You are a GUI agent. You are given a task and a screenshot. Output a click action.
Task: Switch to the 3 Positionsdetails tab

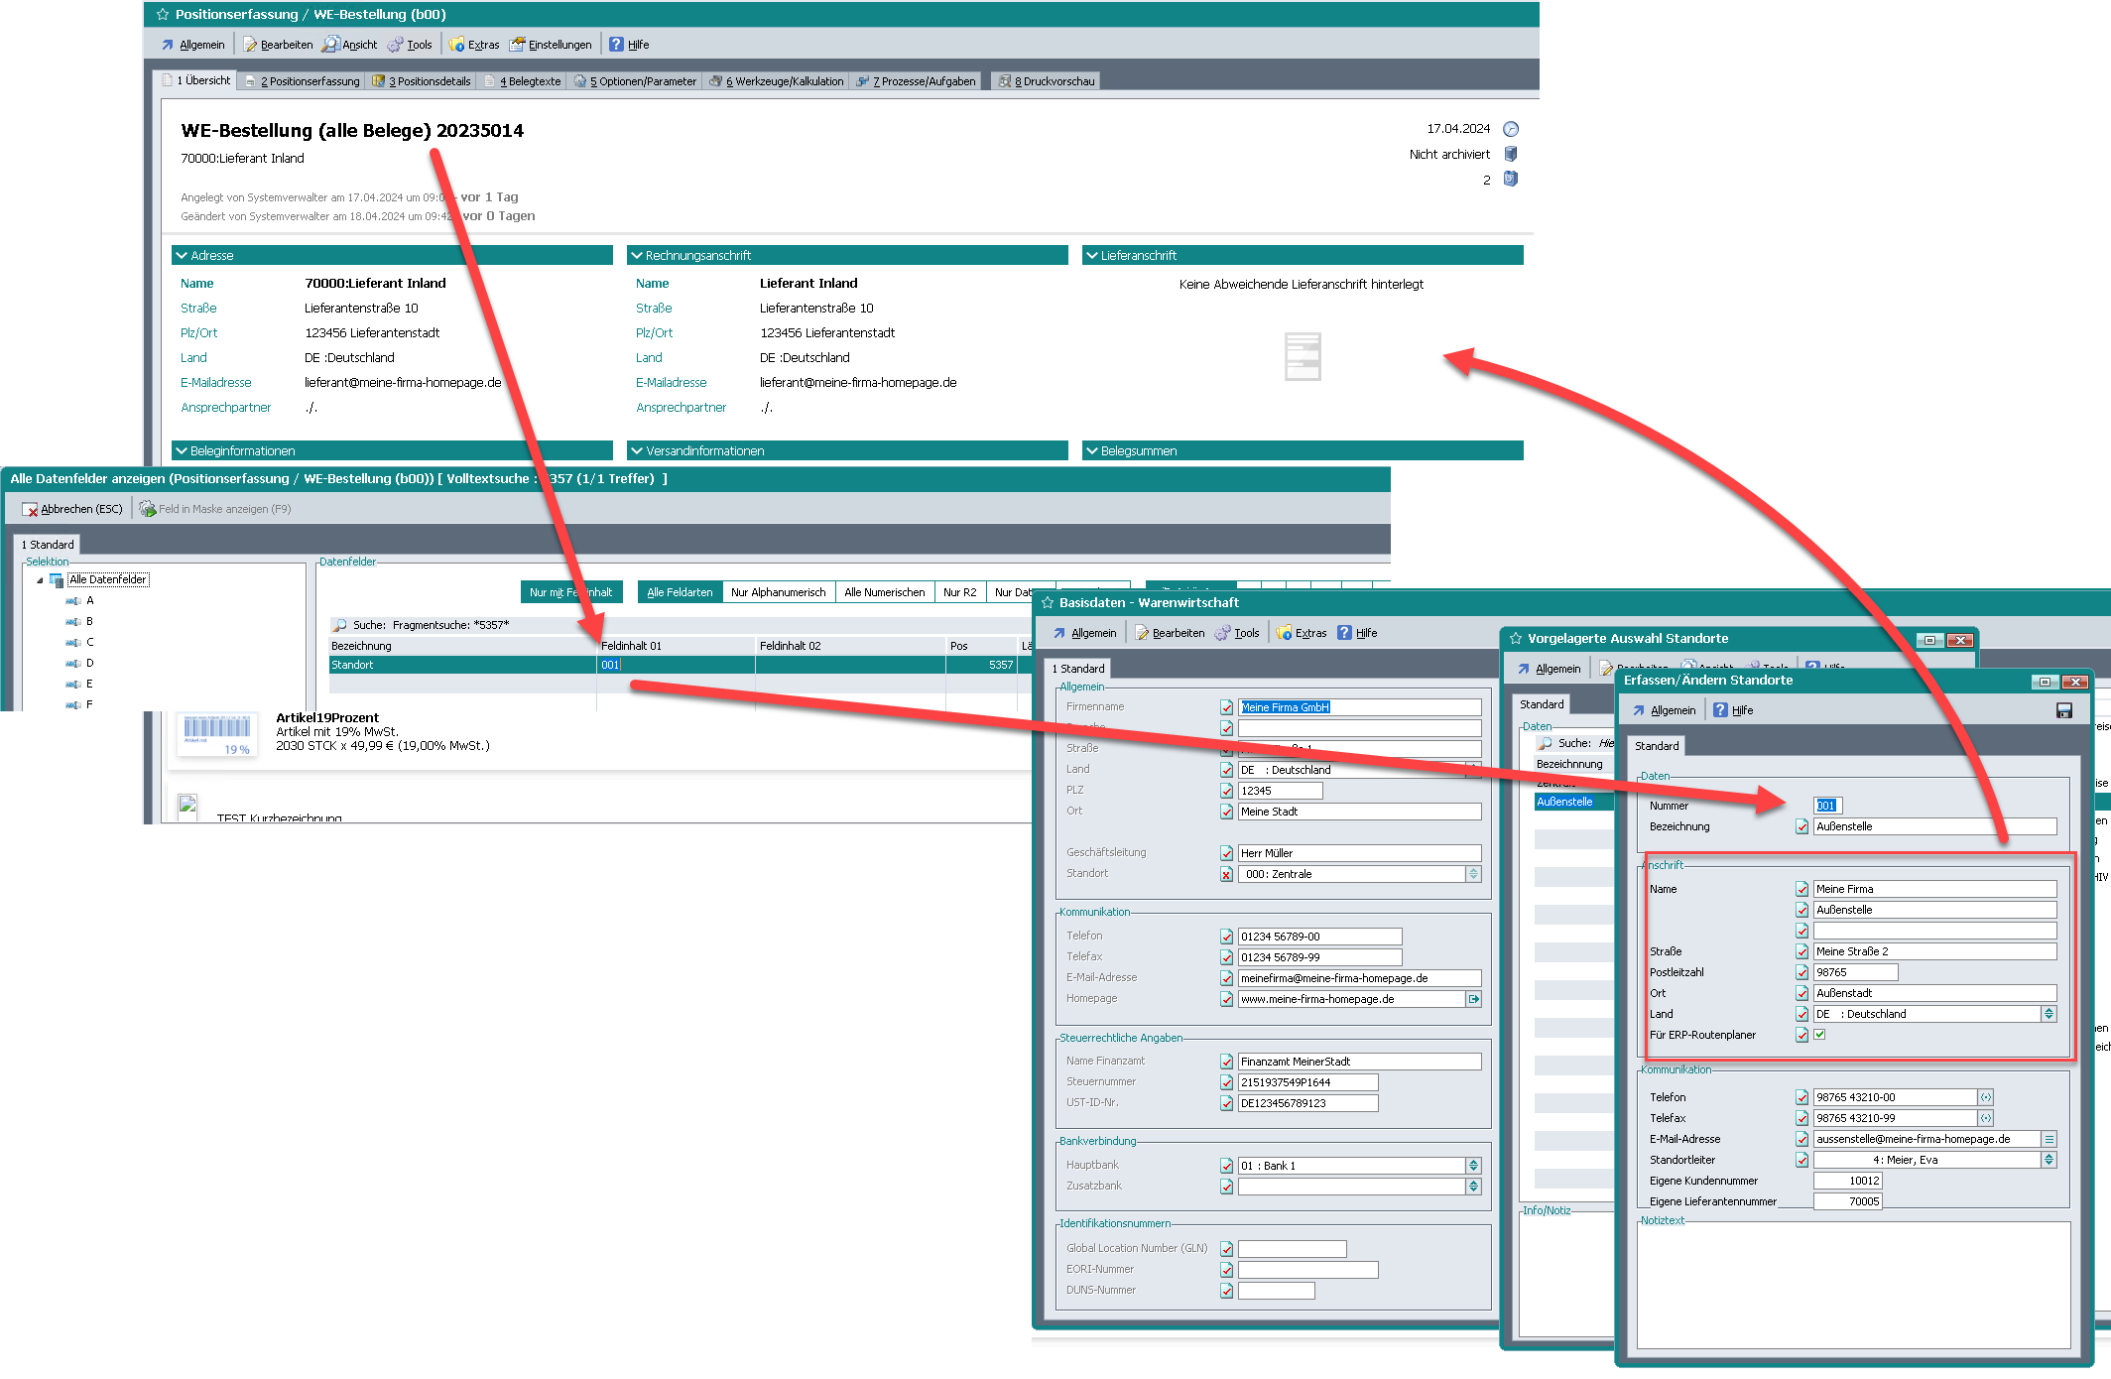(x=422, y=81)
